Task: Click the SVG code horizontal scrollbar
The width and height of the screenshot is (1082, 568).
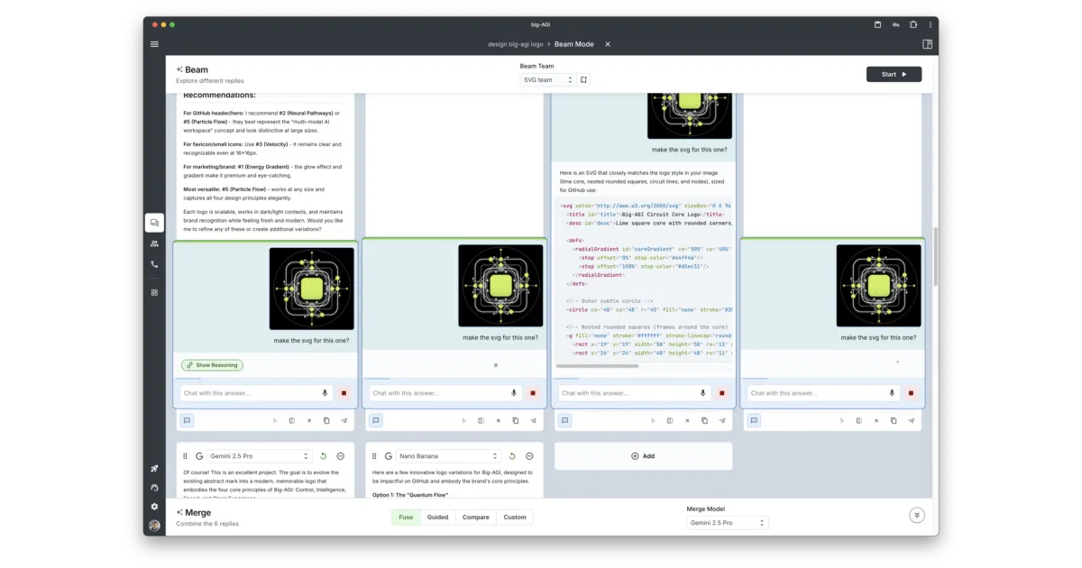Action: click(597, 366)
